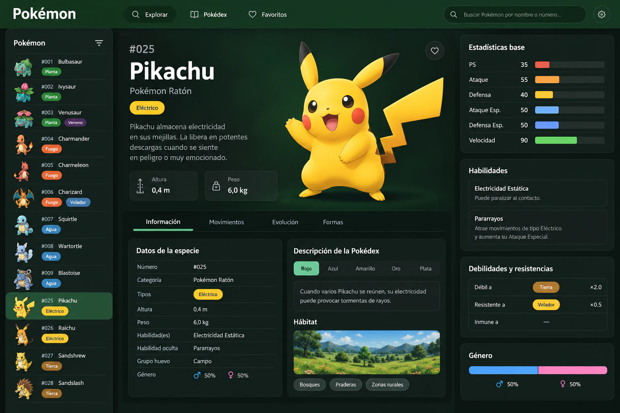The height and width of the screenshot is (413, 620).
Task: Click the Velocidad green stat bar
Action: (556, 140)
